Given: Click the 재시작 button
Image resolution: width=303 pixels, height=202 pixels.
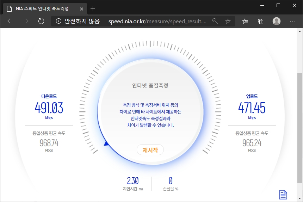Looking at the screenshot, I should tap(150, 150).
